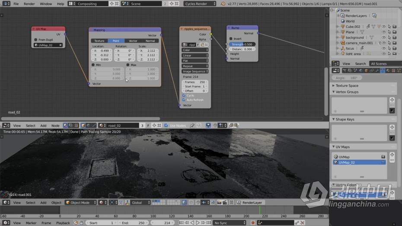This screenshot has width=402, height=226.
Task: Jump to last frame in timeline
Action: 209,223
